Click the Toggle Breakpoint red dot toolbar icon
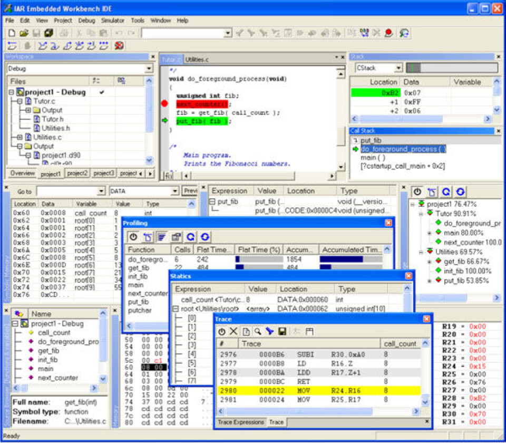 tap(389, 33)
